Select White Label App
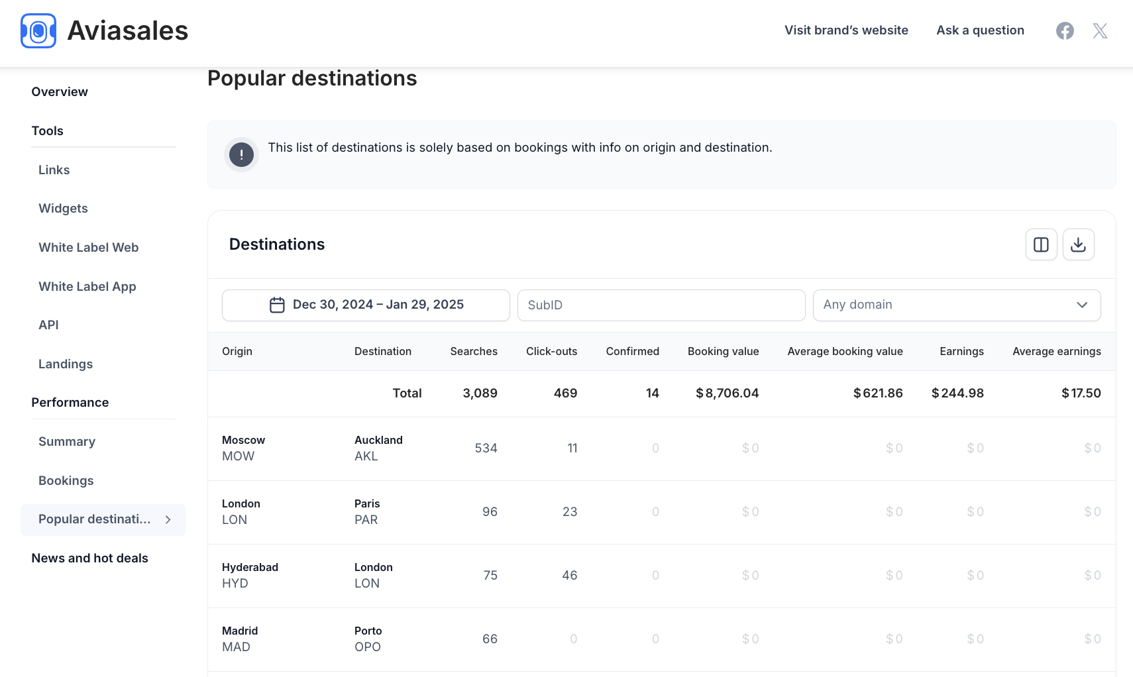Screen dimensions: 1133x677 (87, 287)
